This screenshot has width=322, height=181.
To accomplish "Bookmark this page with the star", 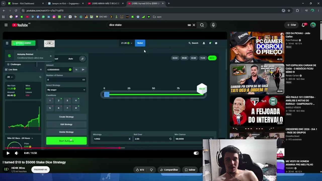I will (289, 11).
